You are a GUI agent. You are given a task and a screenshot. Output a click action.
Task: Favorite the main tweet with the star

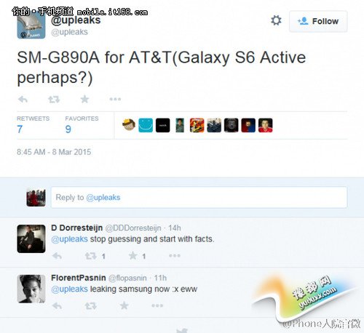point(84,99)
